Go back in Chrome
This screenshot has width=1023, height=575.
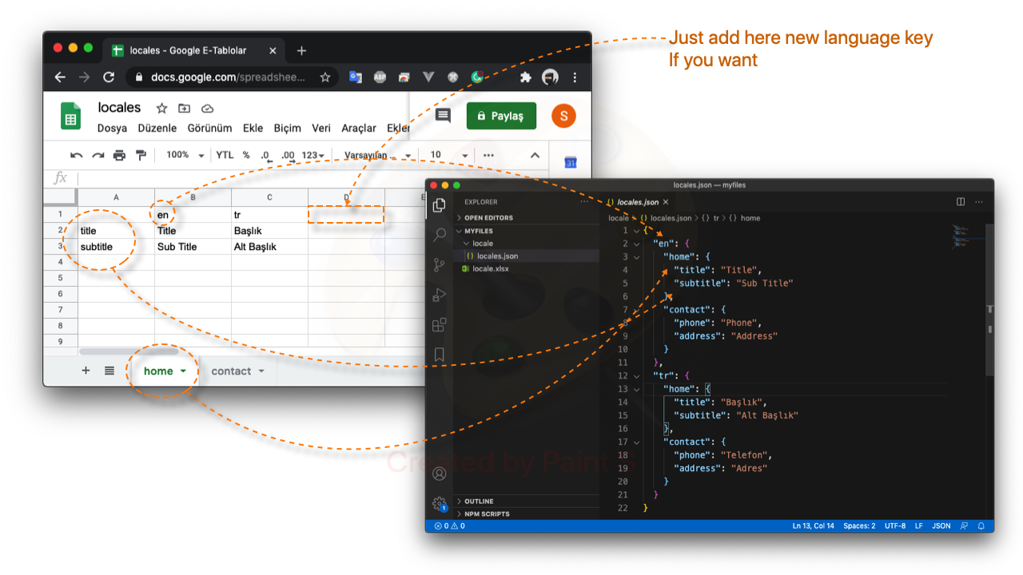(59, 77)
